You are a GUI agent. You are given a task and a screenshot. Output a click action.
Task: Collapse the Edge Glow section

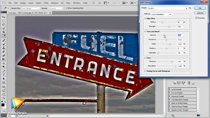[x=145, y=18]
